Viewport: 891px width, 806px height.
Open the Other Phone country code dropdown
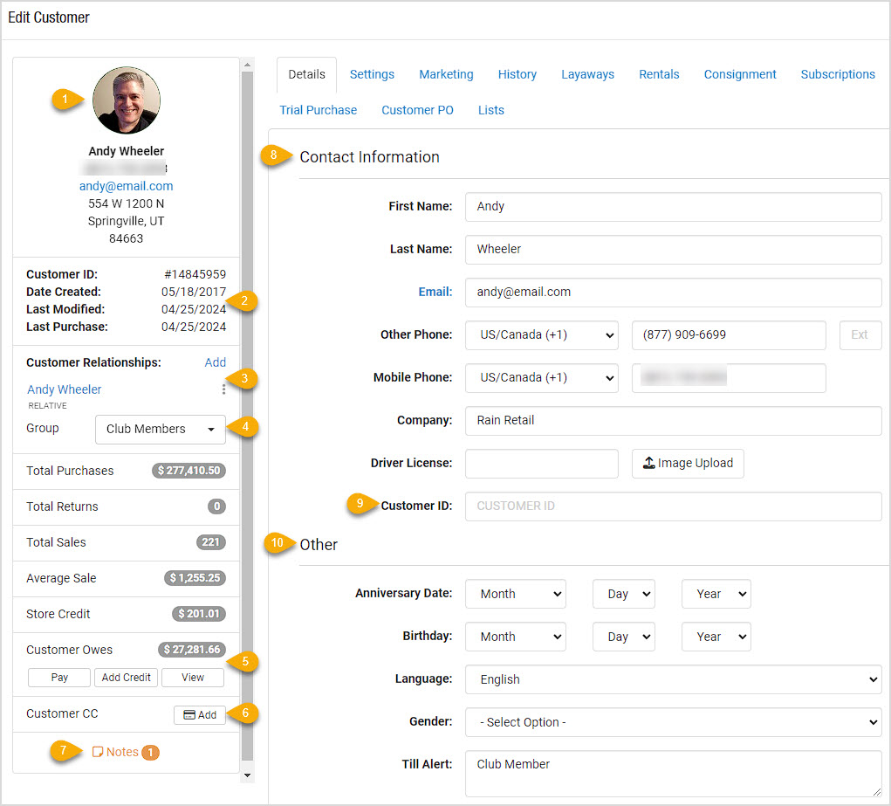pyautogui.click(x=541, y=334)
